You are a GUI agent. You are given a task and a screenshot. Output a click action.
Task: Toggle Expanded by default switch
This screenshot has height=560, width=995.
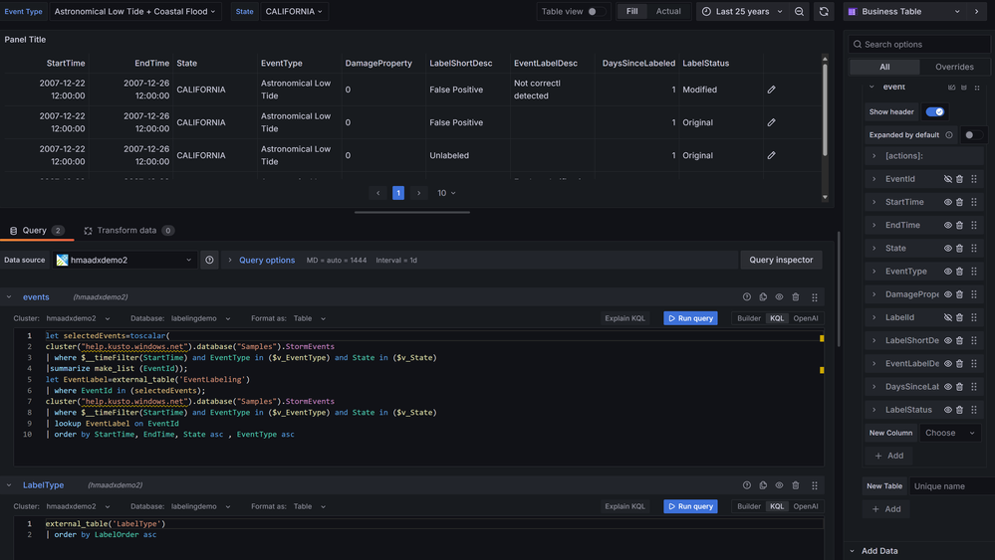pyautogui.click(x=972, y=135)
